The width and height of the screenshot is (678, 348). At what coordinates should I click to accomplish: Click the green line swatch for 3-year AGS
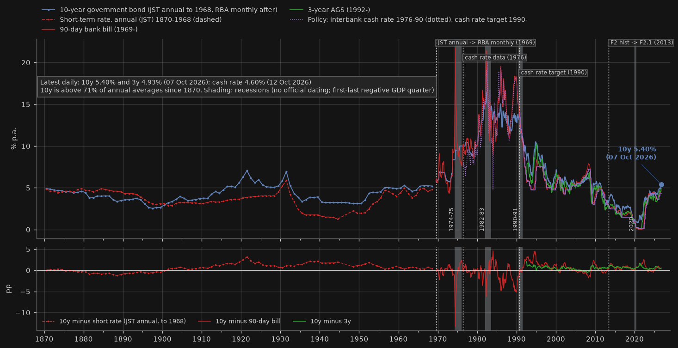(x=296, y=10)
